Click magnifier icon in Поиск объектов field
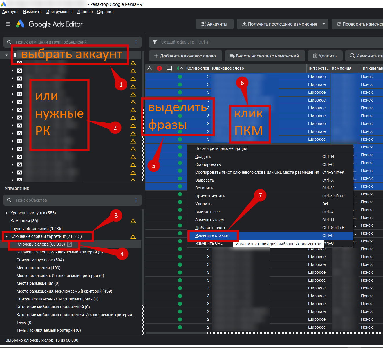The image size is (383, 348). [x=9, y=200]
